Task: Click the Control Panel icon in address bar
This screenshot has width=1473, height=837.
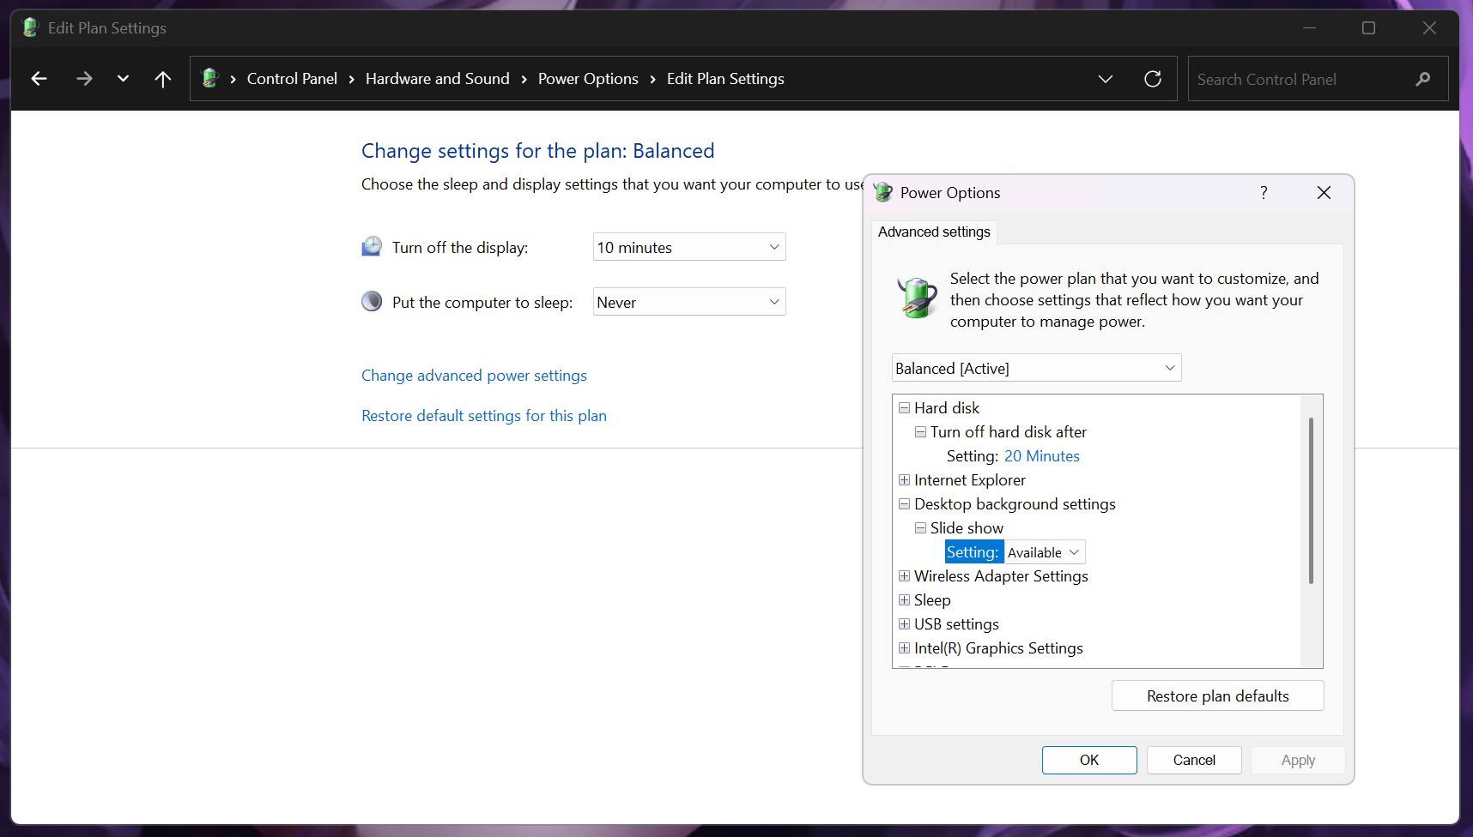Action: tap(210, 79)
